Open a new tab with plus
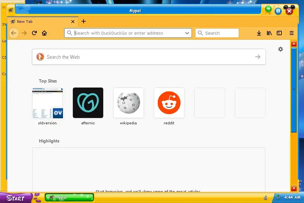This screenshot has width=304, height=203. coord(84,21)
